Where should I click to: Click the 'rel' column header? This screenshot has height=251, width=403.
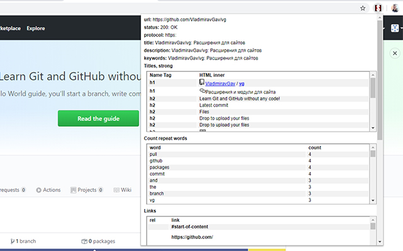152,220
